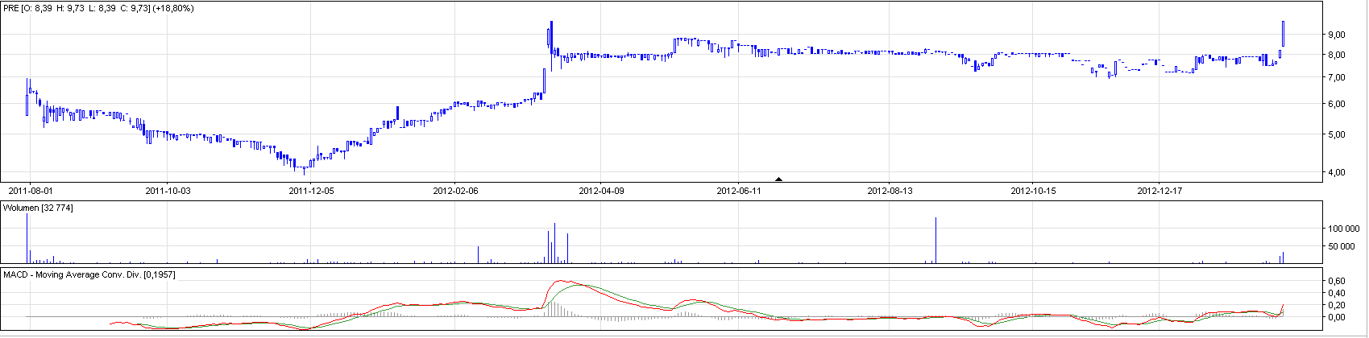The height and width of the screenshot is (338, 1369).
Task: Click the 2012-04-09 date label
Action: (x=601, y=191)
